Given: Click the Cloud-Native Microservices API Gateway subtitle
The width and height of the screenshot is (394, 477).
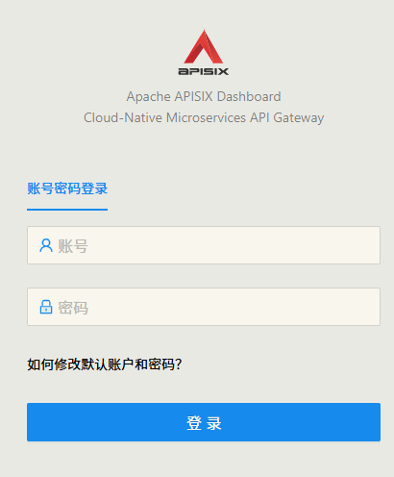Looking at the screenshot, I should point(204,117).
